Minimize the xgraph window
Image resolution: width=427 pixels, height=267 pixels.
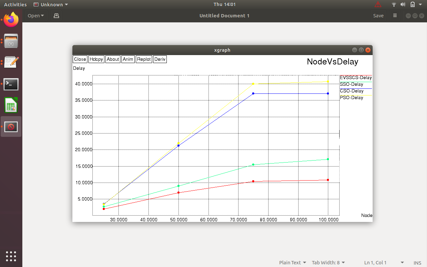[x=355, y=50]
